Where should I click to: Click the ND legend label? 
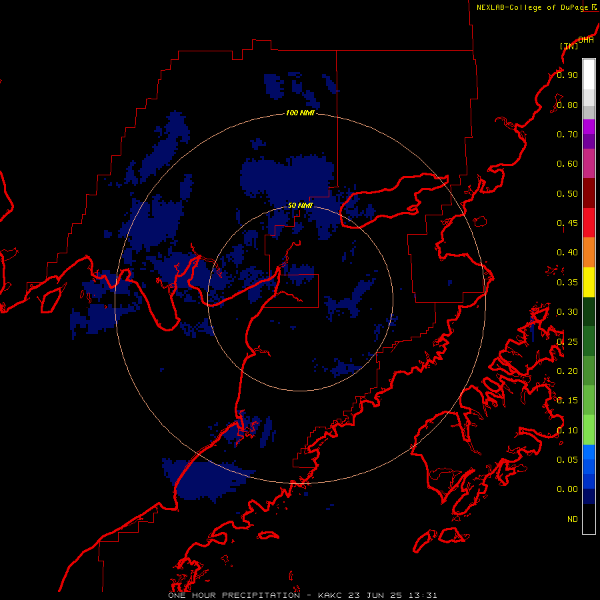pos(573,519)
